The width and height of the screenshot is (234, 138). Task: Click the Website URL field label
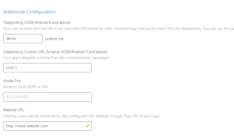click(14, 110)
